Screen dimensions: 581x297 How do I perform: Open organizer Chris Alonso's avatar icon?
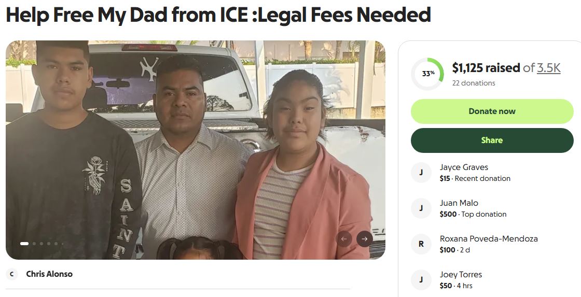12,274
